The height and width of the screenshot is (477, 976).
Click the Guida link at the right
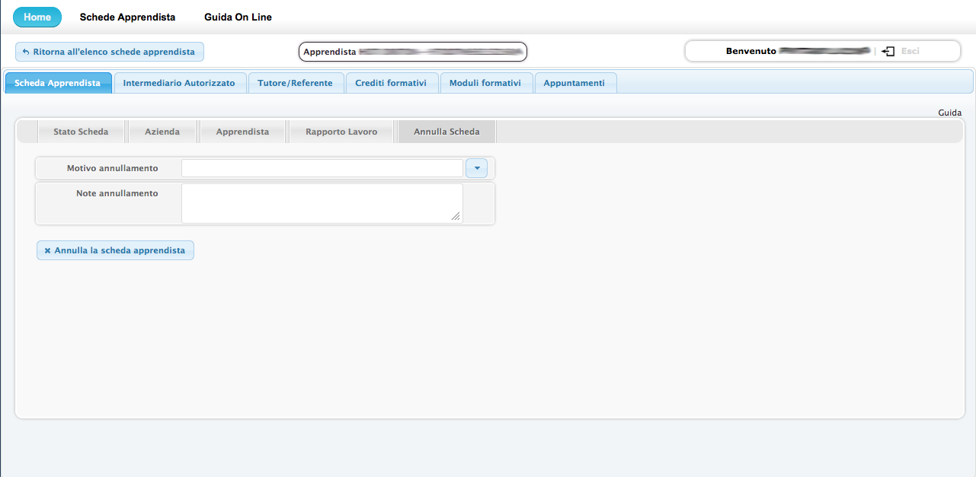tap(949, 113)
